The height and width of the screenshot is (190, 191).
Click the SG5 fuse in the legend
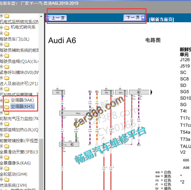pos(185,92)
